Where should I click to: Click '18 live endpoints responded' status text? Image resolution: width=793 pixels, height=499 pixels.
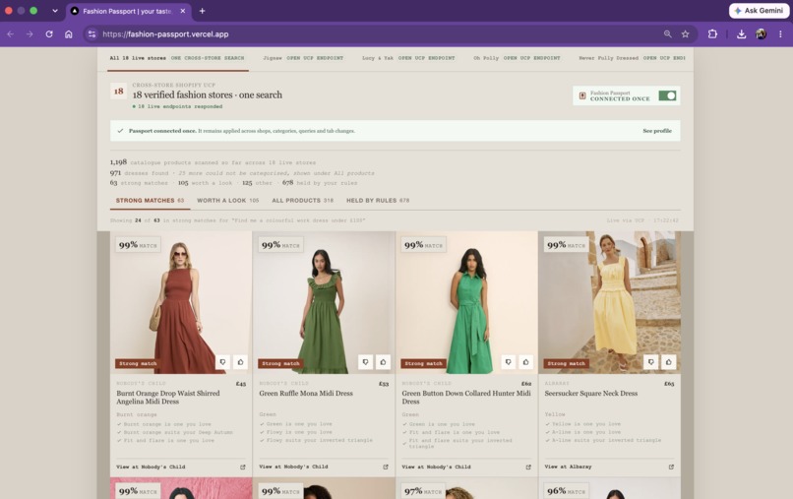pyautogui.click(x=179, y=106)
